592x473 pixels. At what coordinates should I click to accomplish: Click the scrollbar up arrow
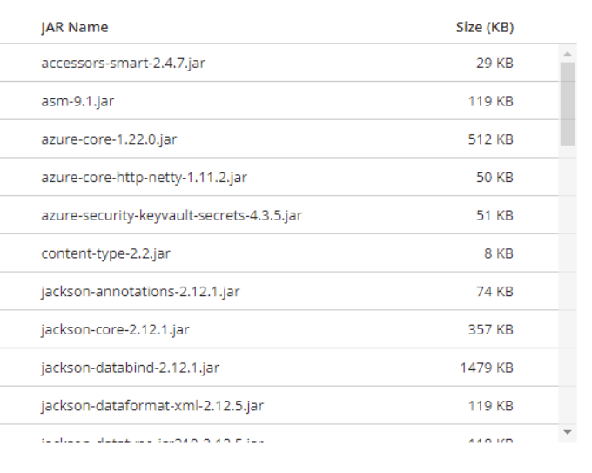[x=568, y=52]
